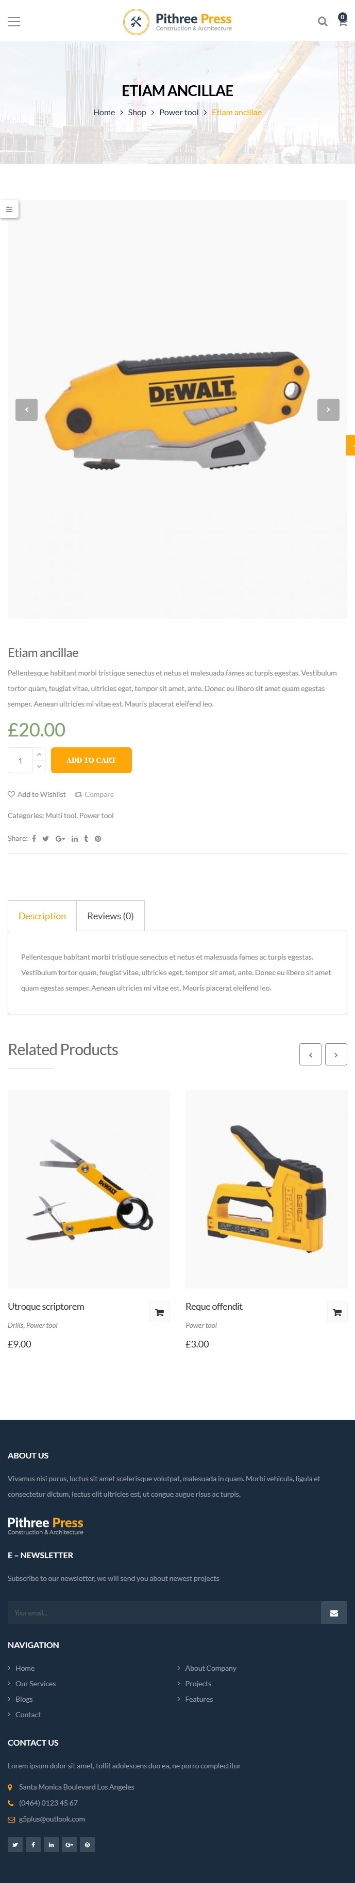Image resolution: width=355 pixels, height=1883 pixels.
Task: Increase quantity with up arrow
Action: coord(39,754)
